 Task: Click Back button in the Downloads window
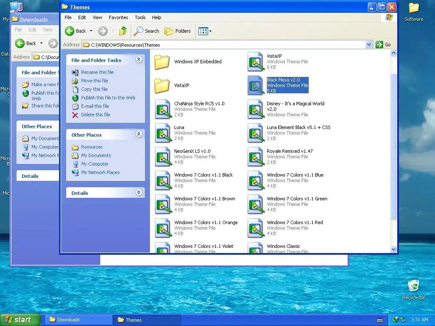pyautogui.click(x=26, y=43)
